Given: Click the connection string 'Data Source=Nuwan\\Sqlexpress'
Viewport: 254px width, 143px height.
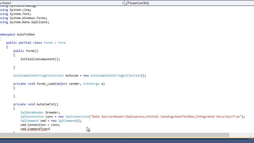Looking at the screenshot, I should (118, 116).
